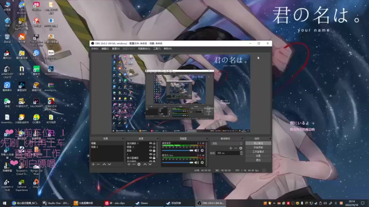369x207 pixels.
Task: Undock the 混音器 panel using its header icon
Action: tap(207, 139)
